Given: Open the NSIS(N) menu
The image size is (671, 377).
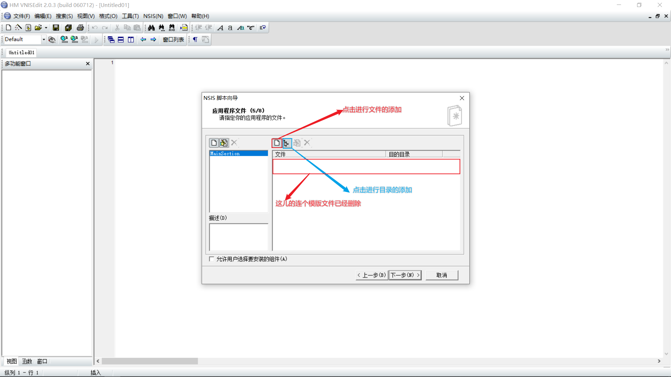Looking at the screenshot, I should click(x=153, y=16).
